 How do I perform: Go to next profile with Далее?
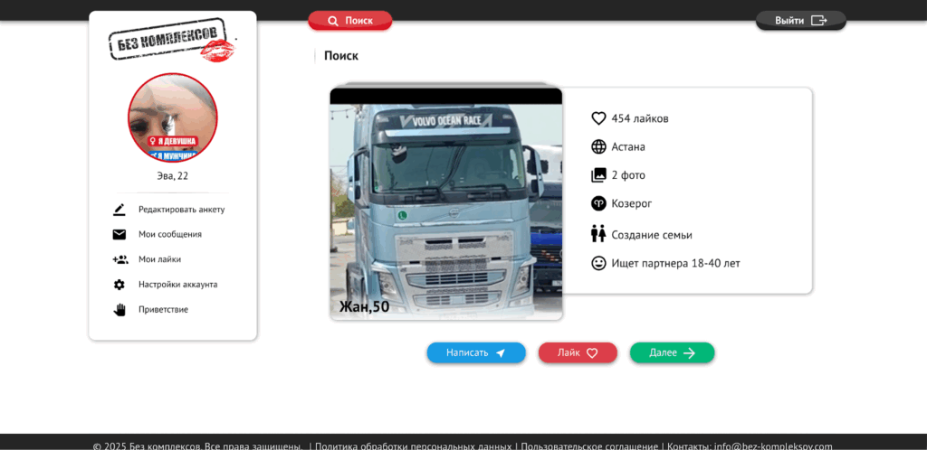pyautogui.click(x=672, y=352)
